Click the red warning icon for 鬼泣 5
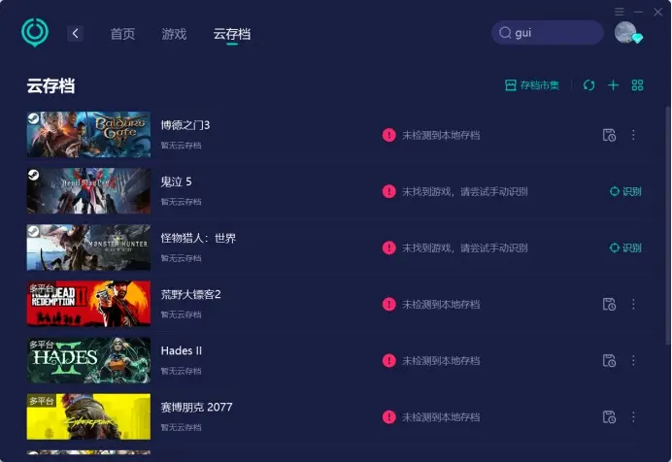Viewport: 672px width, 462px height. coord(389,191)
